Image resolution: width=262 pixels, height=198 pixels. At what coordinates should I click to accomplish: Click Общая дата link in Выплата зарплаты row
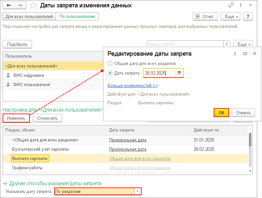point(140,158)
